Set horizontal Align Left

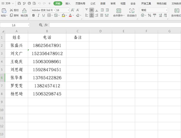tap(87, 15)
